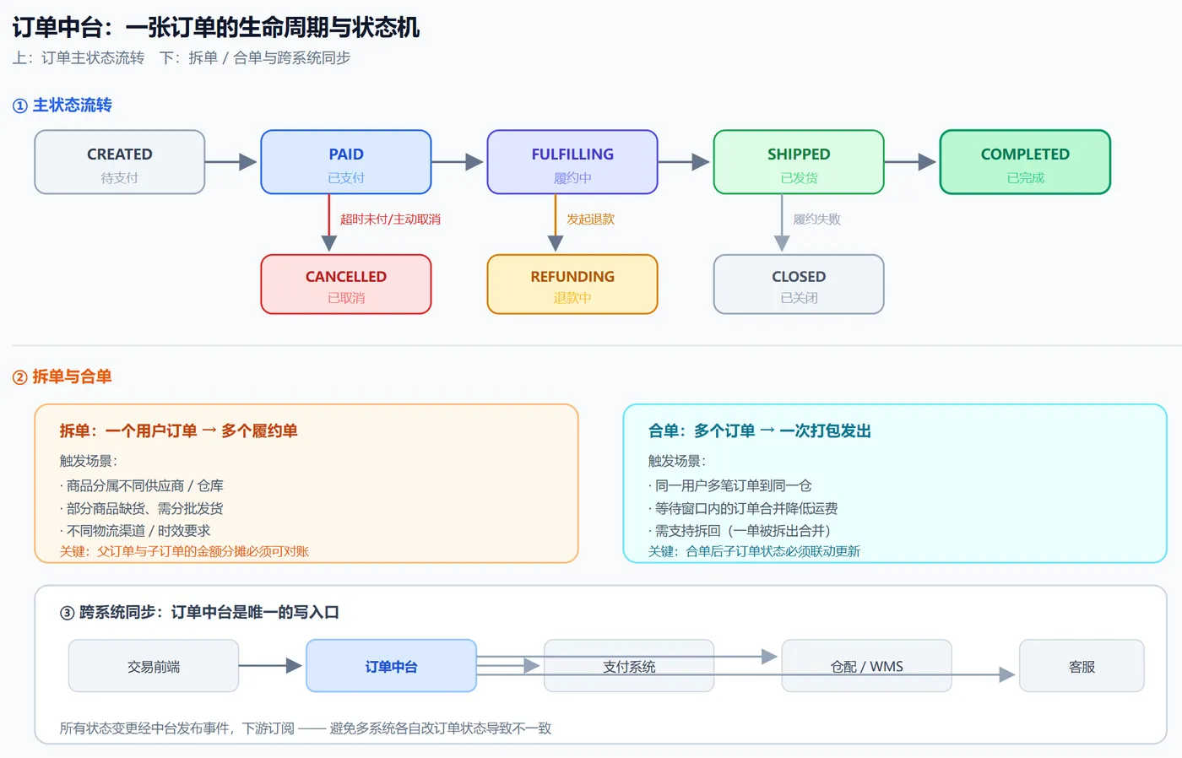Viewport: 1182px width, 758px height.
Task: Click the bullet 不同物流渠道 / 时效要求
Action: (x=135, y=530)
